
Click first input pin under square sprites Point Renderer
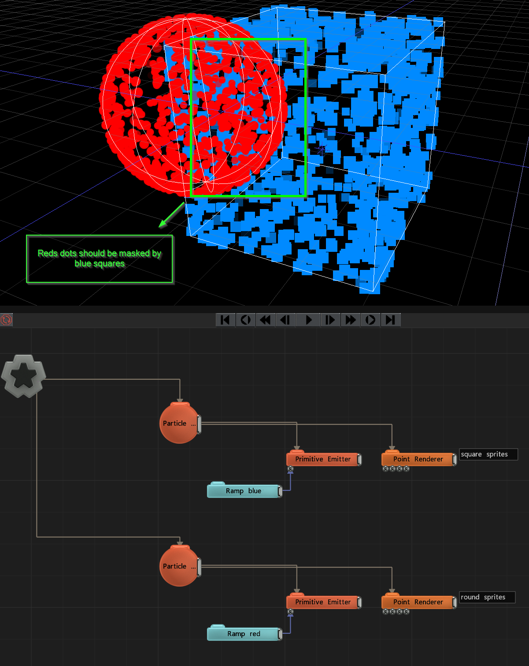point(385,469)
